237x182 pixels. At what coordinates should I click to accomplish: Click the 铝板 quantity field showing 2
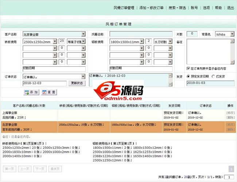tap(148, 41)
